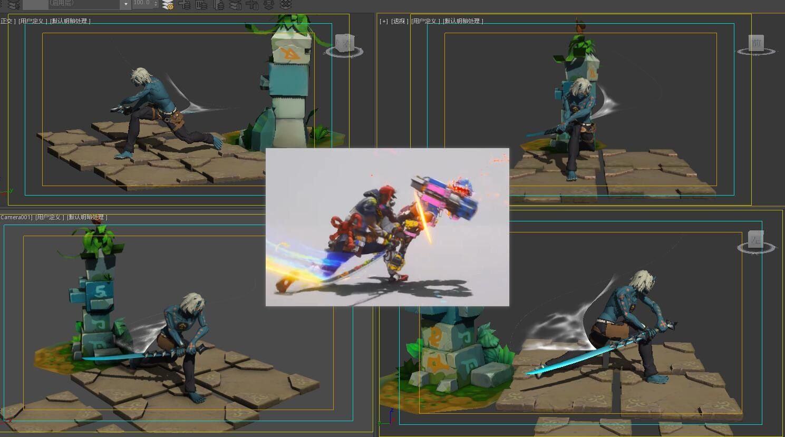Click the last stacked-layers icon in top toolbar
This screenshot has height=437, width=785.
coord(285,5)
